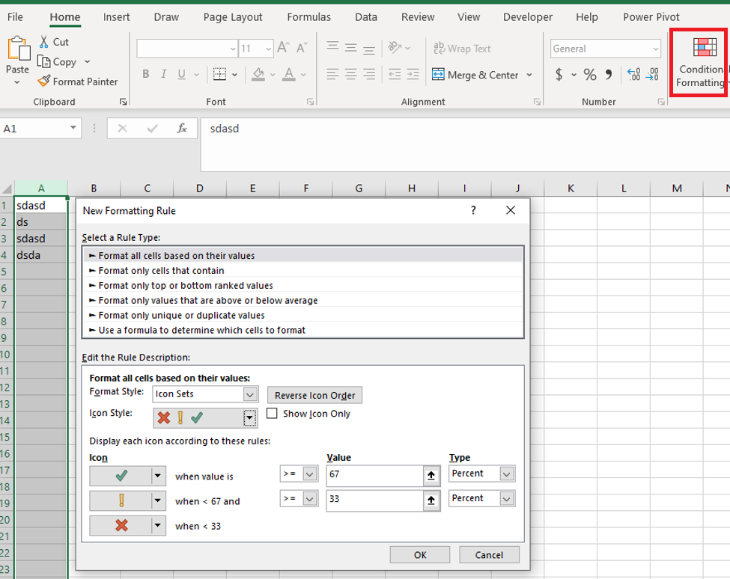Click the value field containing 67
The height and width of the screenshot is (579, 730).
pyautogui.click(x=375, y=475)
